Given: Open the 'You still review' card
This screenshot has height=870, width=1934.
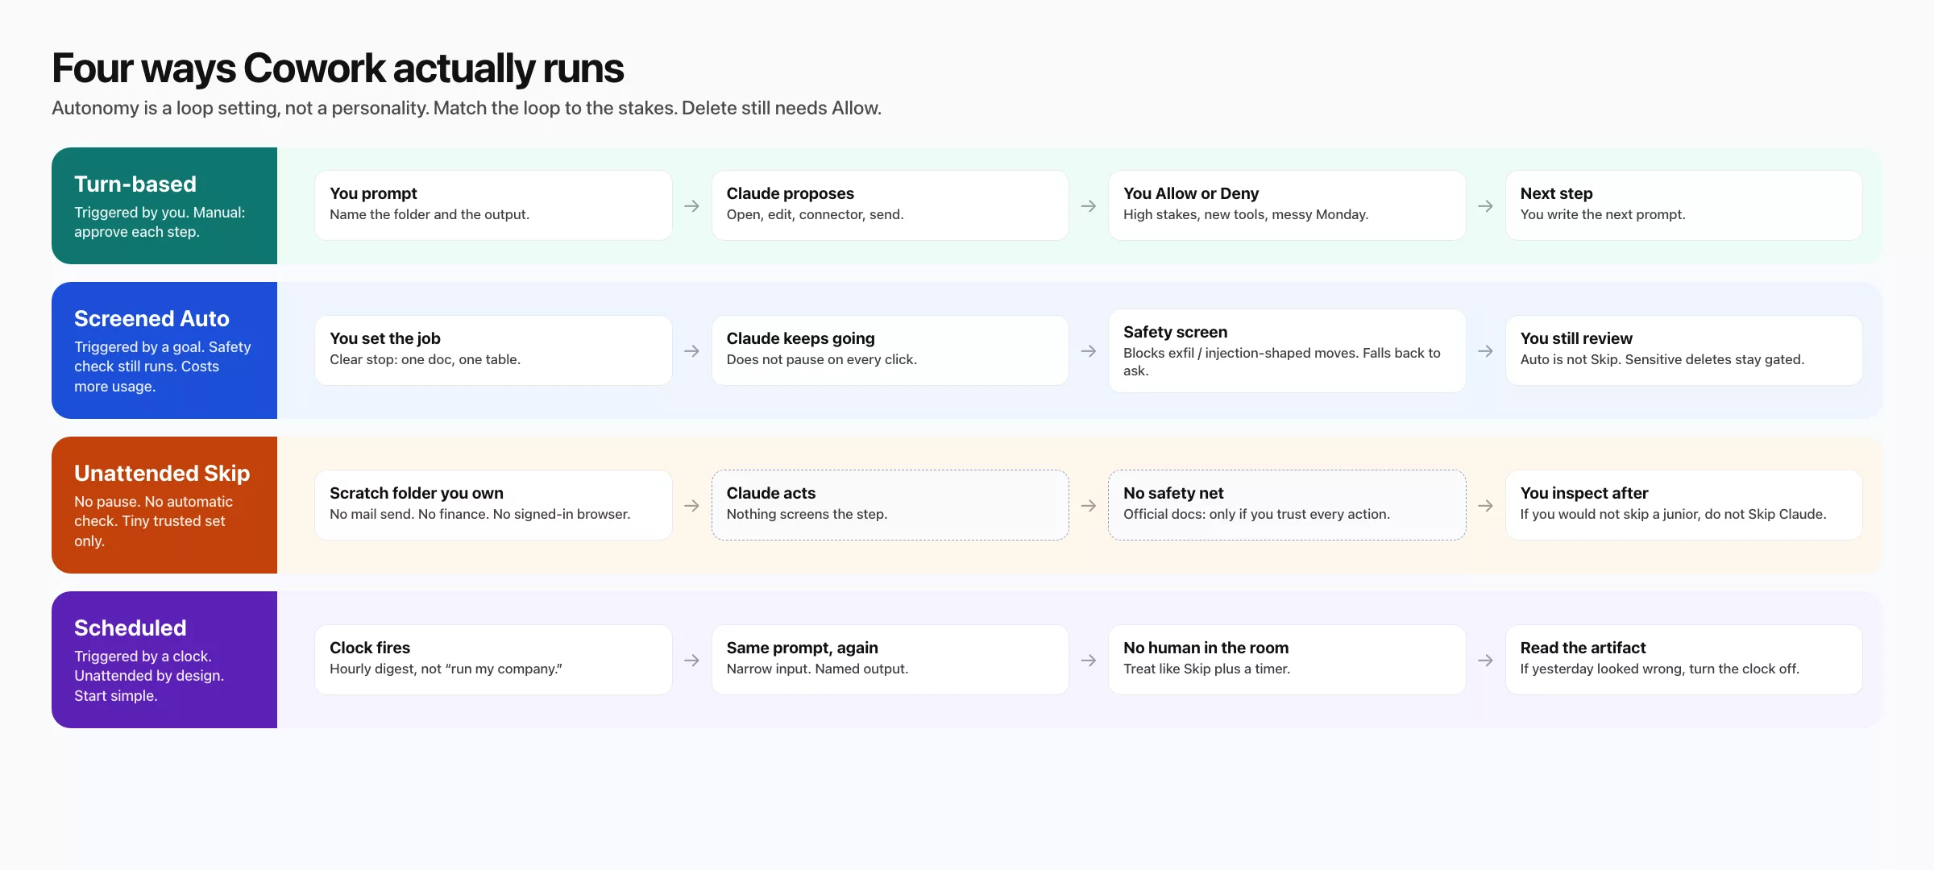Looking at the screenshot, I should point(1684,350).
